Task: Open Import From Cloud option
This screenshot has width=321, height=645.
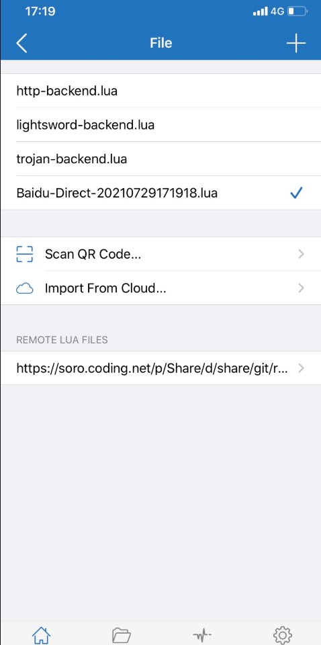Action: click(x=160, y=288)
